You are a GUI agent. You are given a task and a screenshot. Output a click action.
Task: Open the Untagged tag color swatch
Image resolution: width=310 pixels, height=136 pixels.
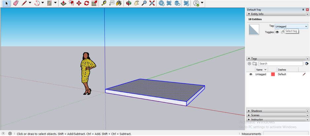(x=273, y=74)
